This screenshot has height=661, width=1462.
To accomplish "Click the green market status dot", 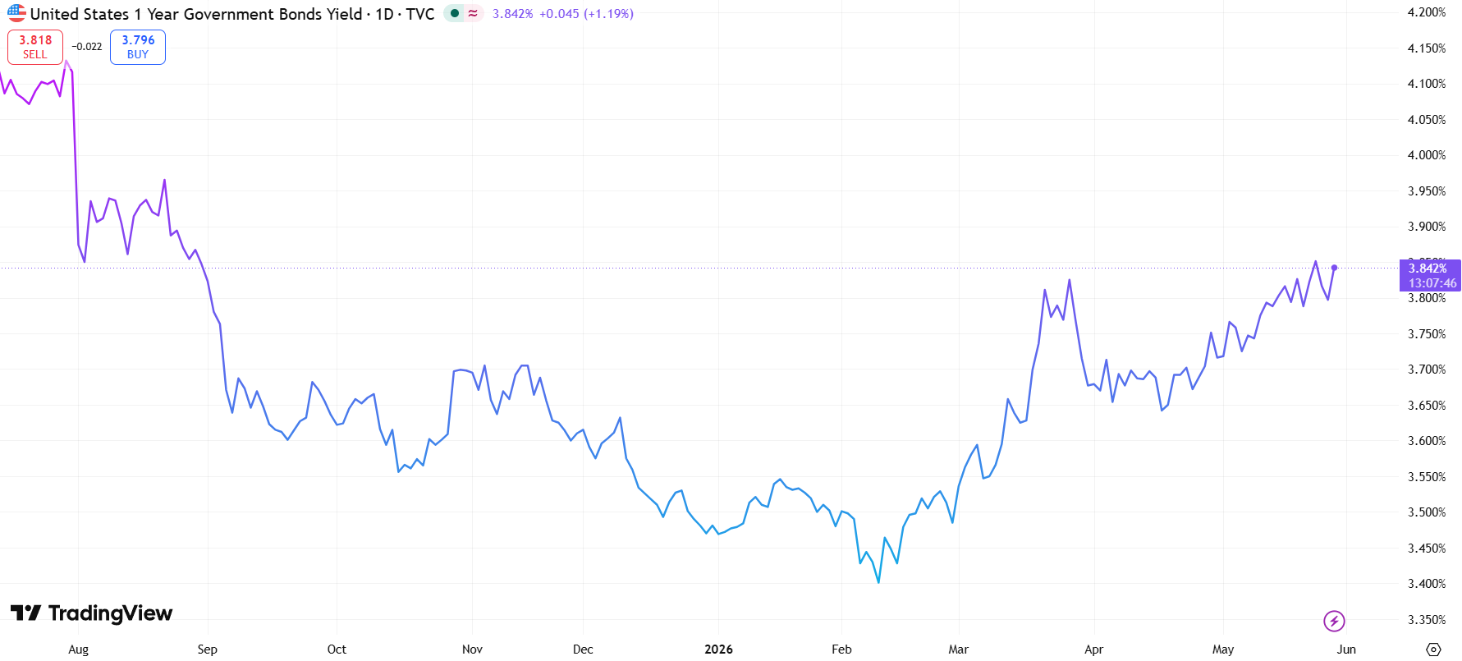I will point(454,13).
